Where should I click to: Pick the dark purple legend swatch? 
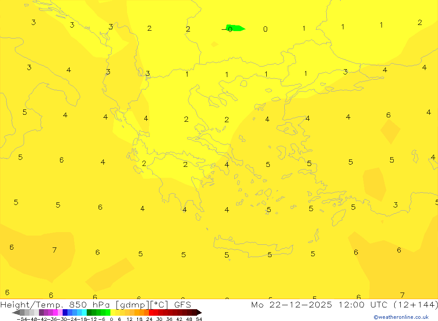coord(41,312)
